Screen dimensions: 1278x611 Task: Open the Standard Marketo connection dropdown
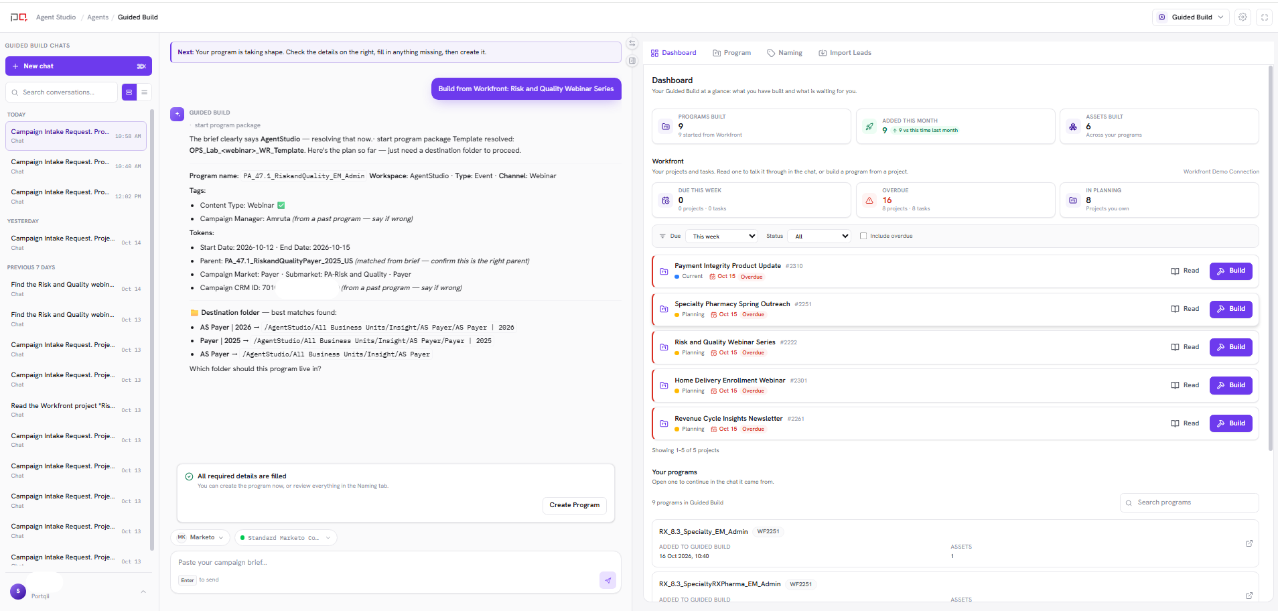[285, 537]
